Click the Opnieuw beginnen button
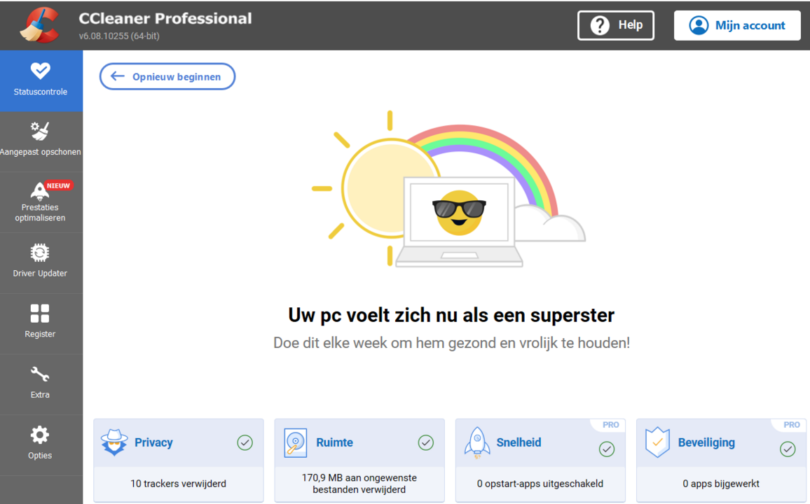Image resolution: width=810 pixels, height=504 pixels. (167, 76)
